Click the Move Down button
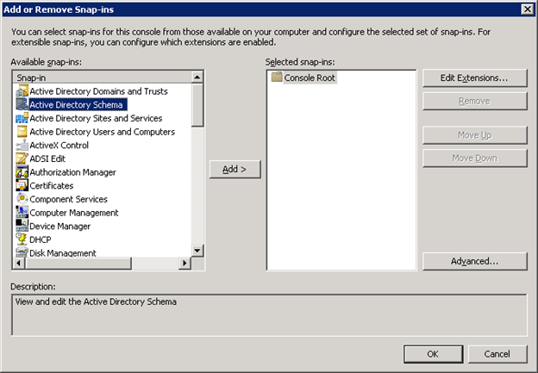 click(474, 158)
